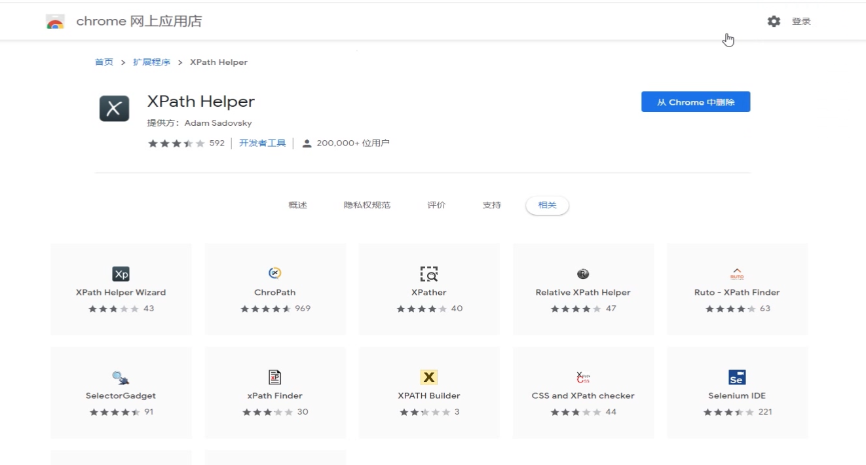Open the Ruto - XPath Finder icon
Screen dimensions: 866x465
coord(736,274)
